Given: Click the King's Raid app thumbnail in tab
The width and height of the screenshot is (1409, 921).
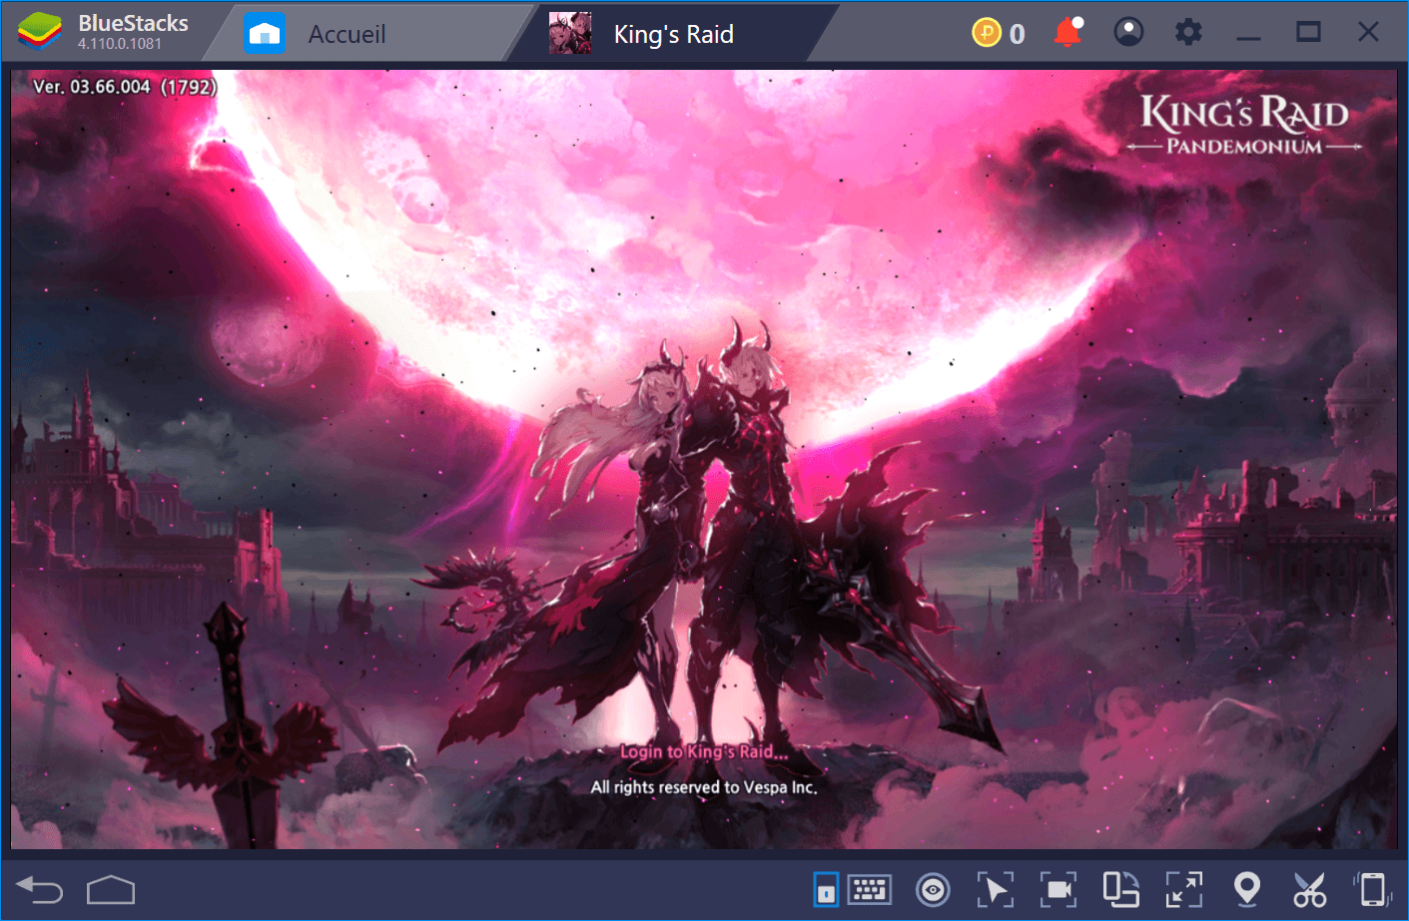Looking at the screenshot, I should pos(570,33).
